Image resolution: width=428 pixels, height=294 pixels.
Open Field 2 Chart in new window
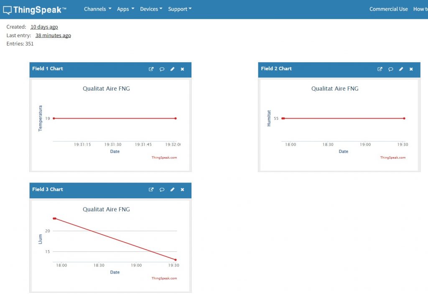coord(380,69)
